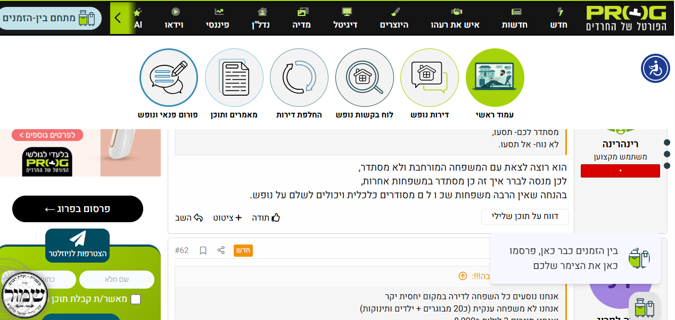Viewport: 675px width, 320px height.
Task: Check the מאשר/ת קבלת תוכן checkbox
Action: click(136, 299)
